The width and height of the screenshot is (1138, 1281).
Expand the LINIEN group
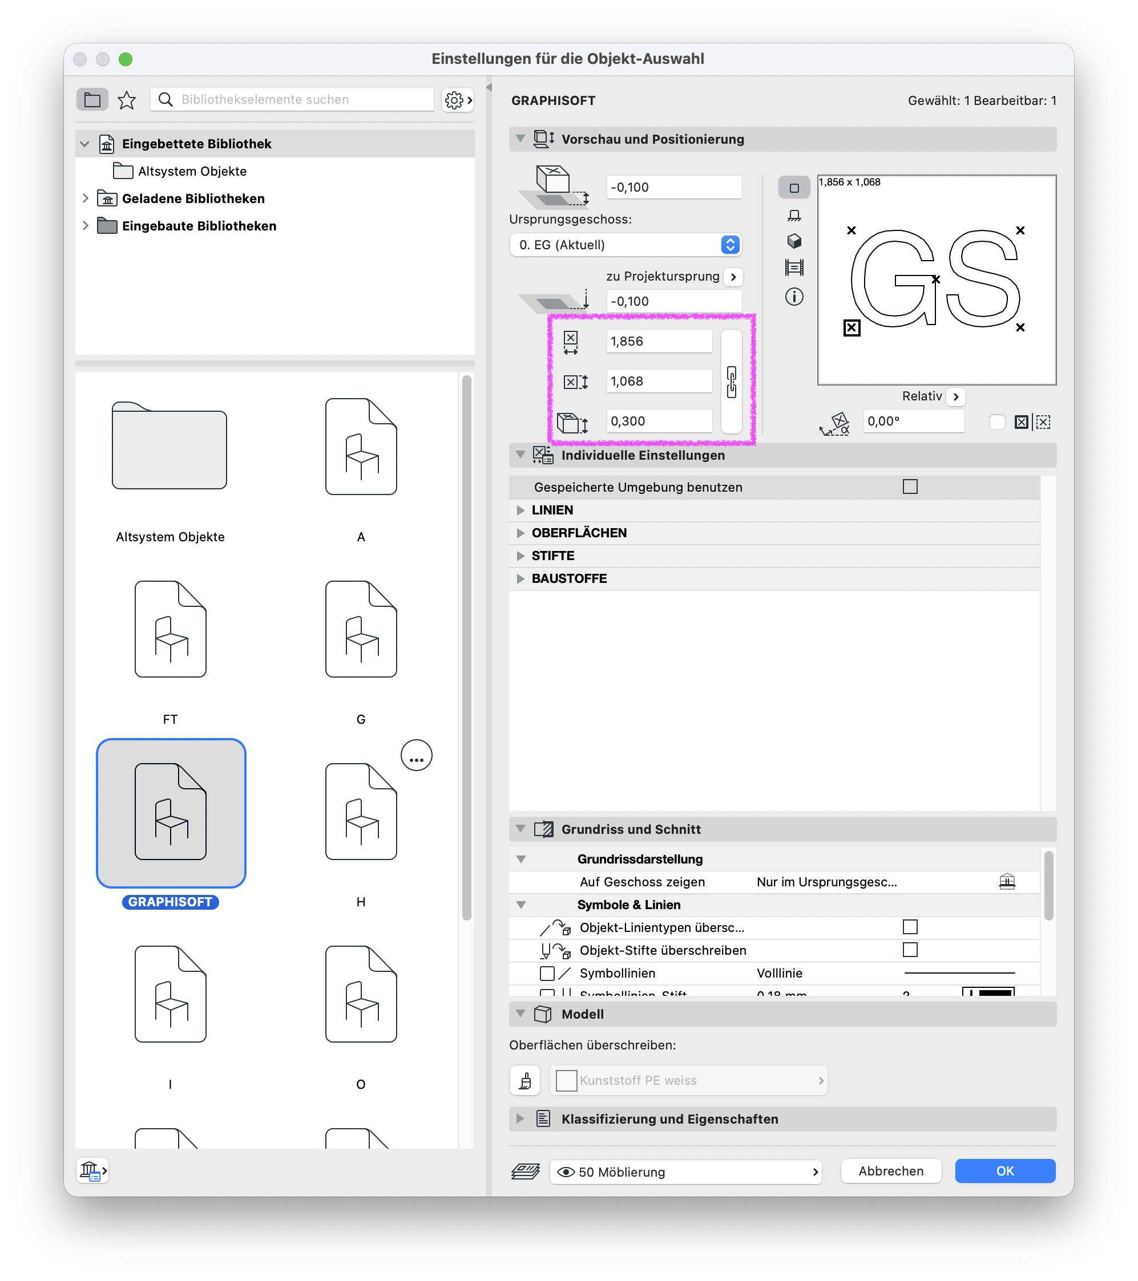click(520, 510)
